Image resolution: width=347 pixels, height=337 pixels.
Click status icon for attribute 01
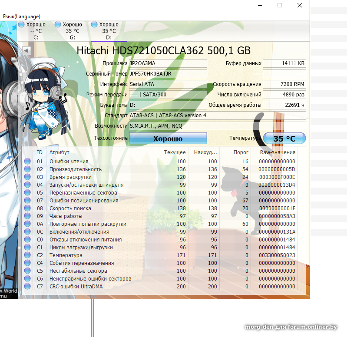click(27, 161)
